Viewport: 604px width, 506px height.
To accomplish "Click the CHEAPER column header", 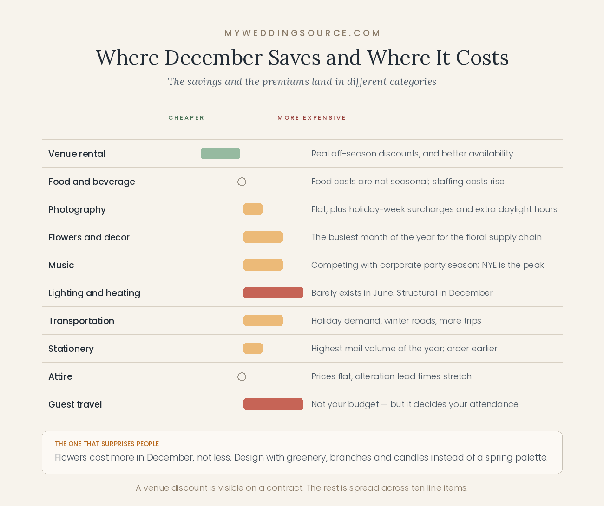I will 186,117.
